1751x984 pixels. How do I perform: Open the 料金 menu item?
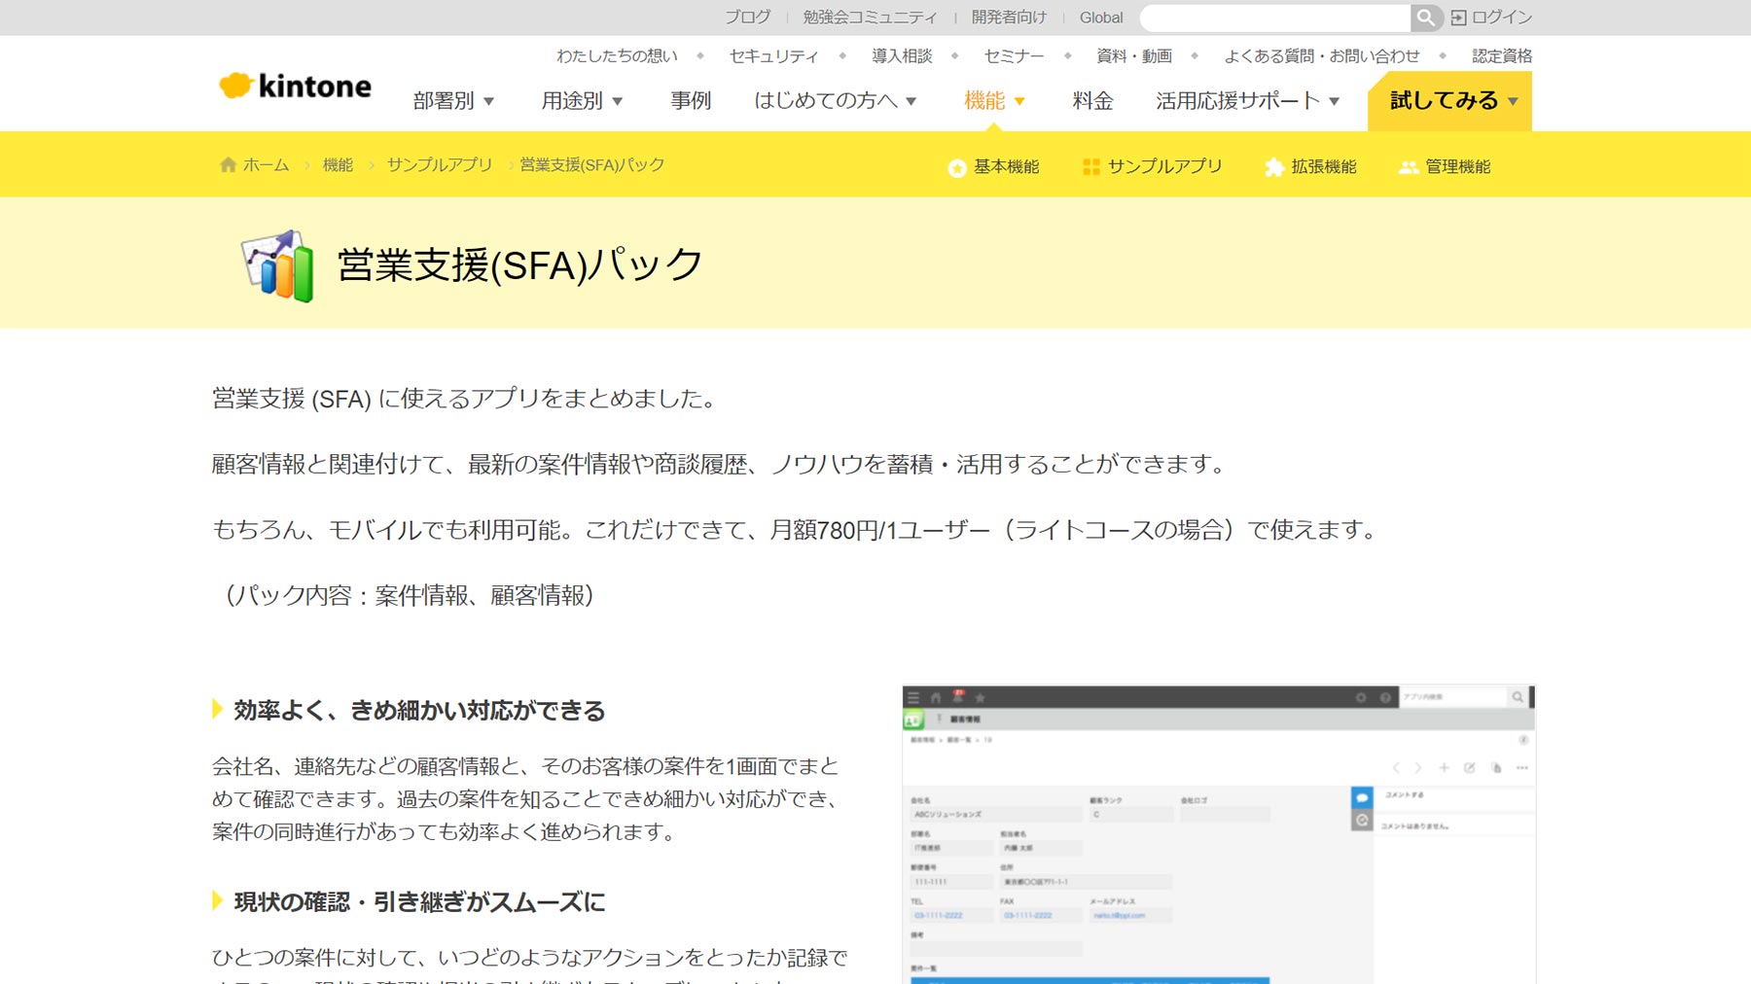(1092, 100)
